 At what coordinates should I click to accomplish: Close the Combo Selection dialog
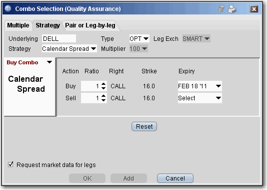[x=253, y=9]
